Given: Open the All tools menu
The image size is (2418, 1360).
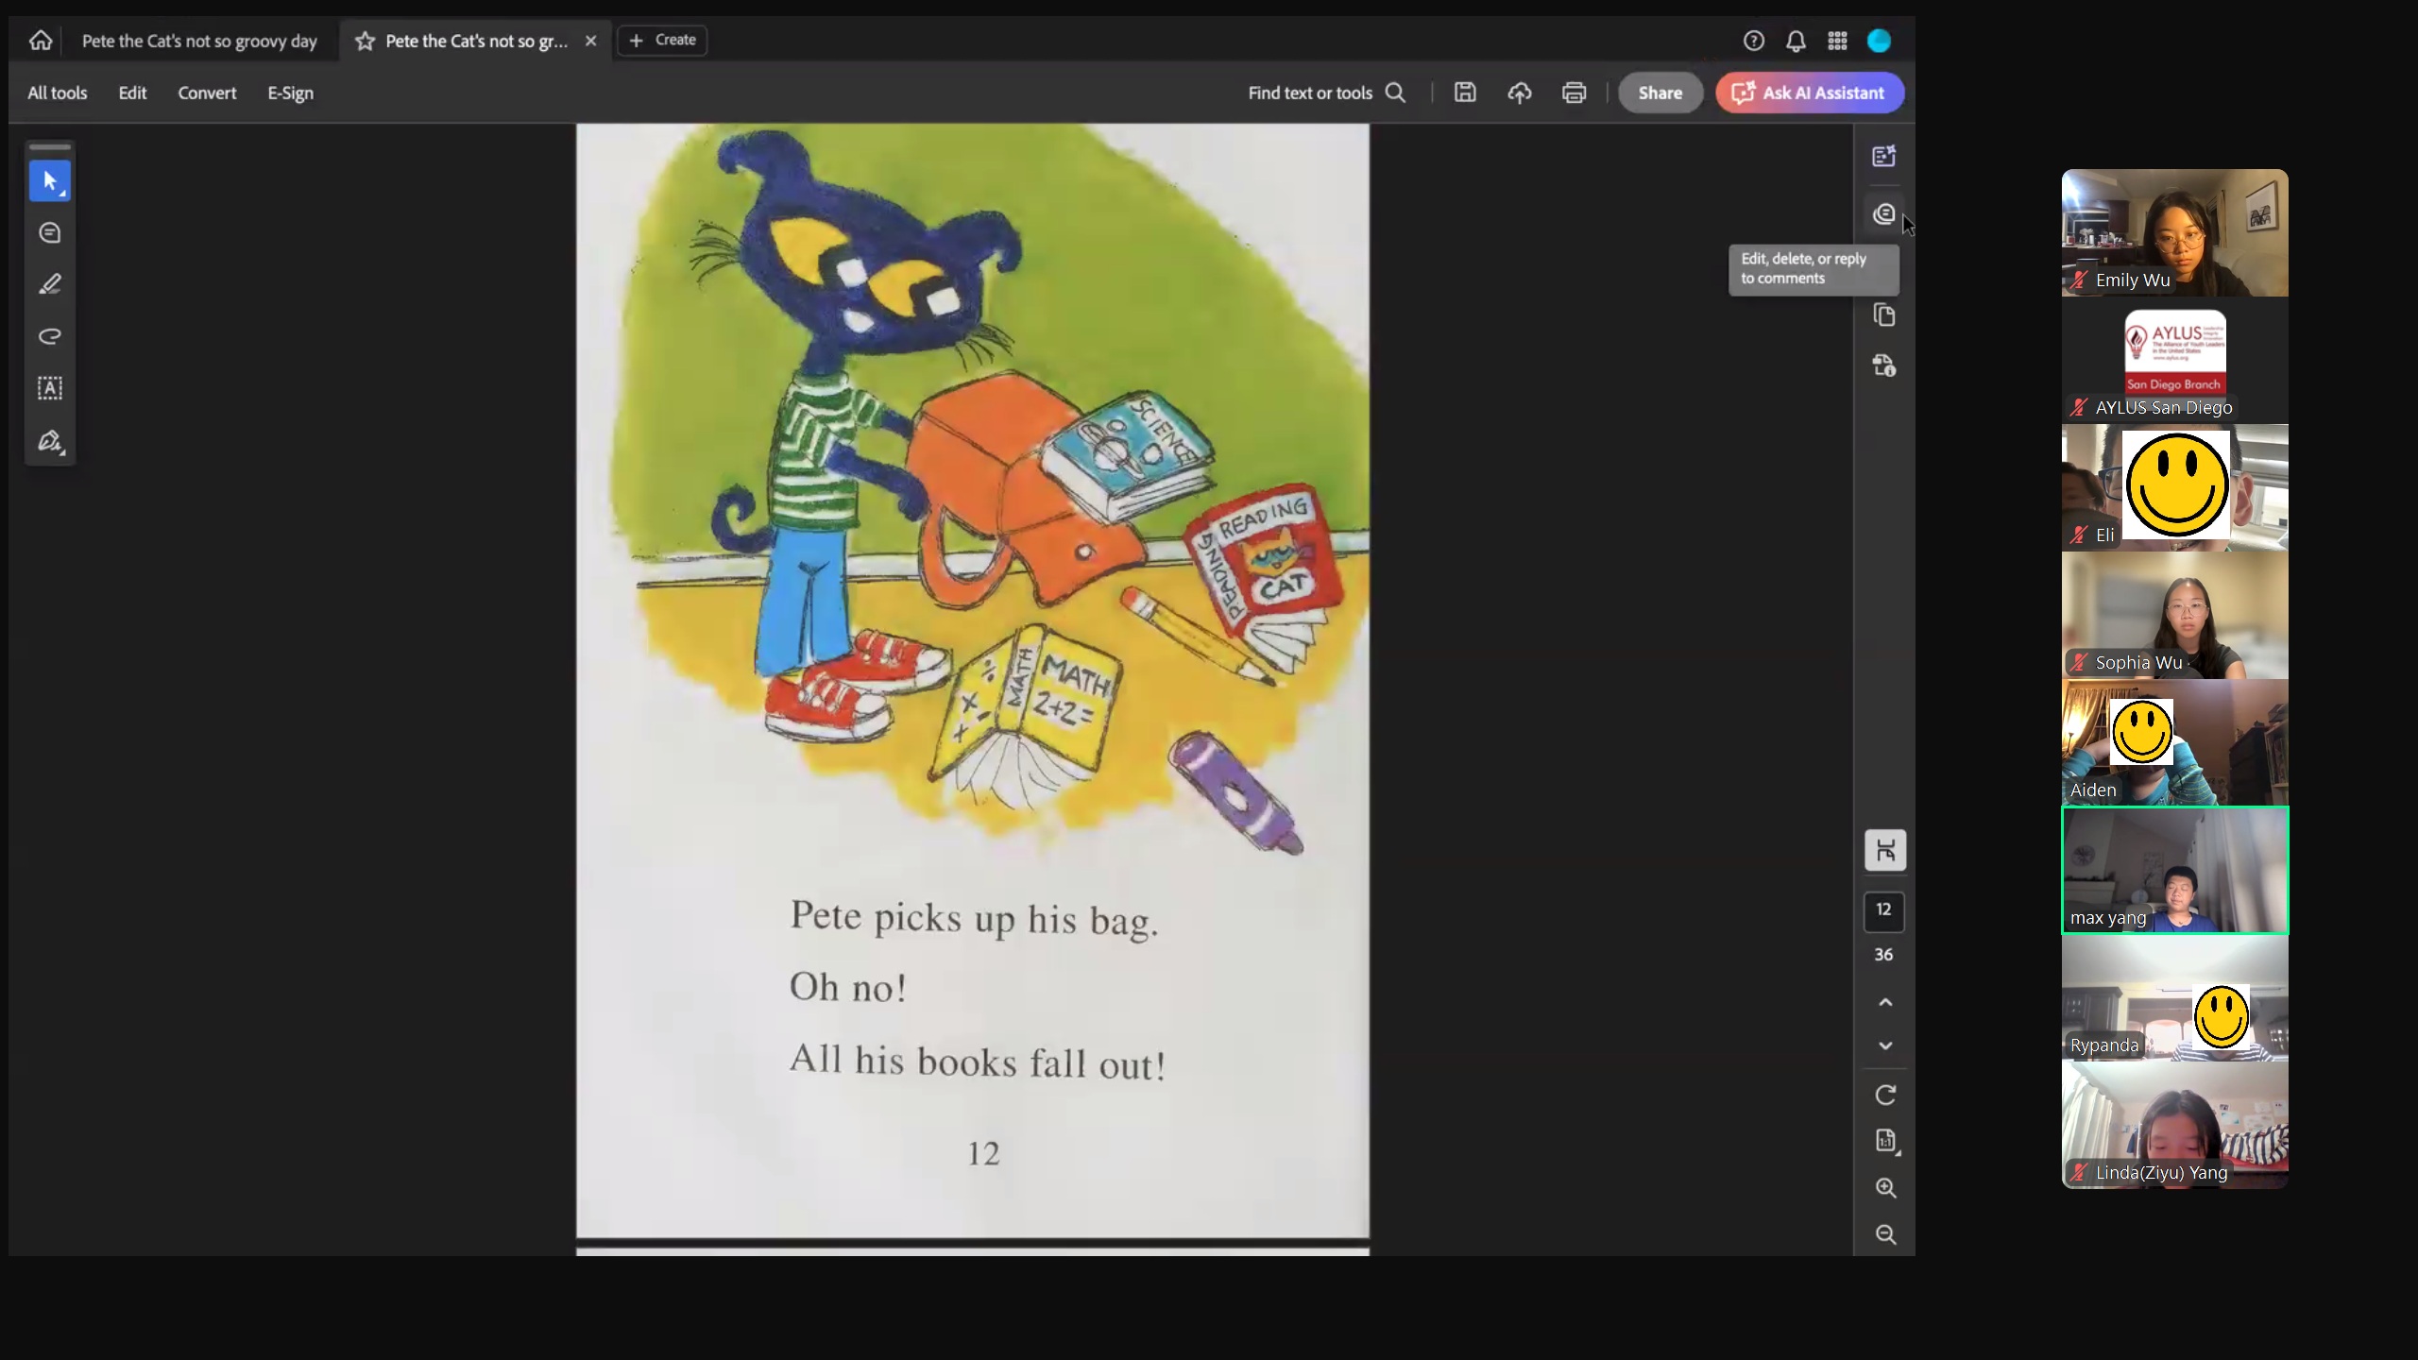Looking at the screenshot, I should [57, 93].
